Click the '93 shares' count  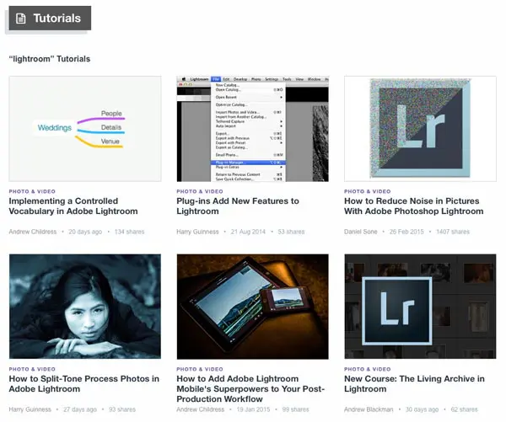pyautogui.click(x=122, y=409)
